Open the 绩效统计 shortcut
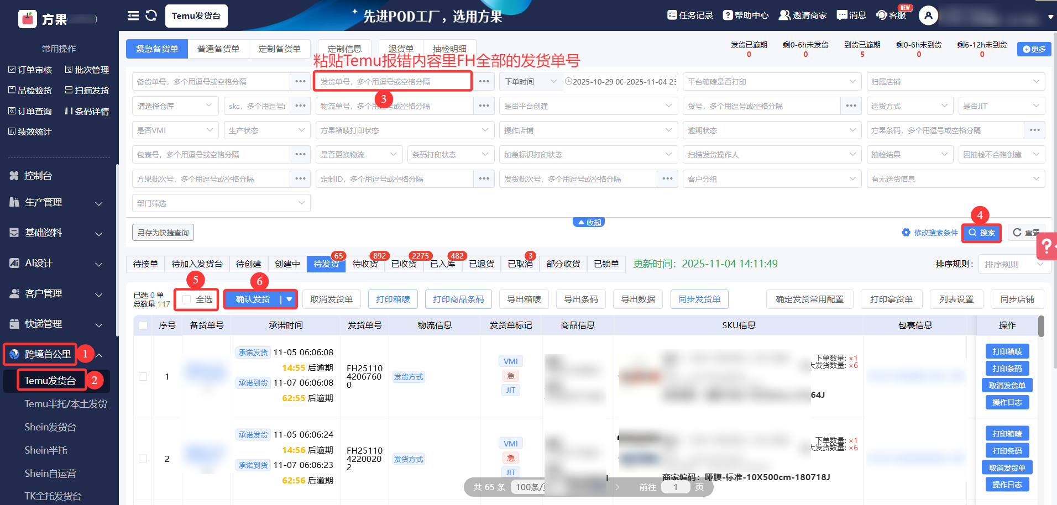This screenshot has width=1057, height=505. 30,131
